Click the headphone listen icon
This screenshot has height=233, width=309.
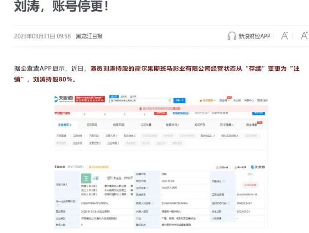(x=232, y=36)
